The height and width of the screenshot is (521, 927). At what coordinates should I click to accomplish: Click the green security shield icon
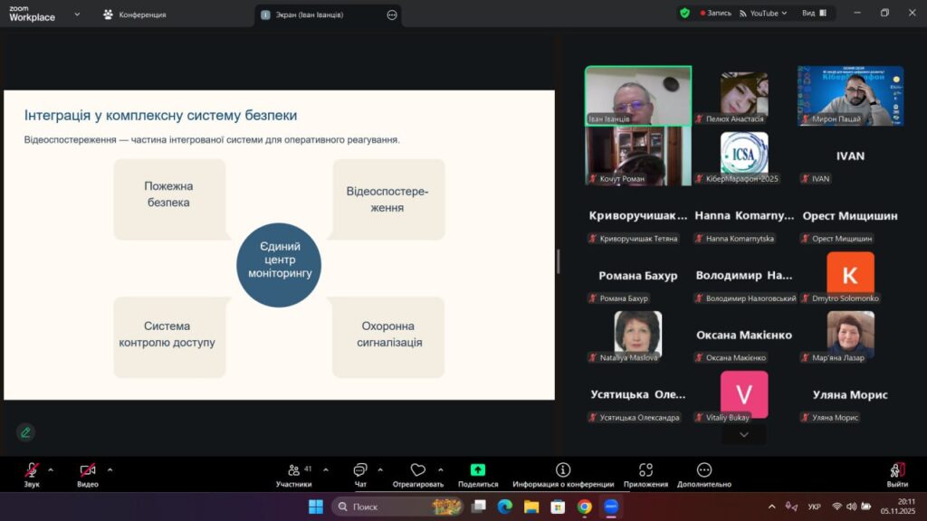coord(684,14)
